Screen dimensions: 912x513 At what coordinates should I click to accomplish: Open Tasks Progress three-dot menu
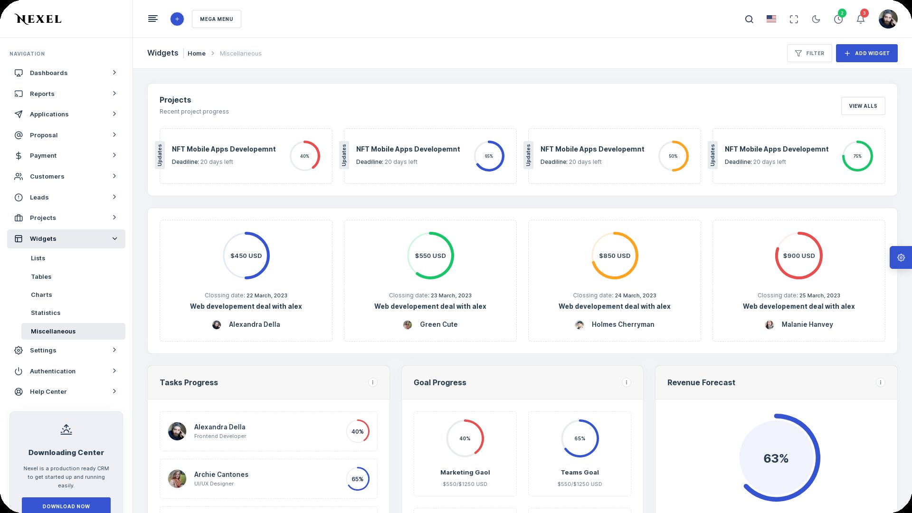[x=373, y=382]
